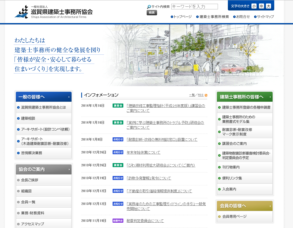Open the 会員の皆様へ section header
Viewport: 293px width, 228px height.
[244, 206]
